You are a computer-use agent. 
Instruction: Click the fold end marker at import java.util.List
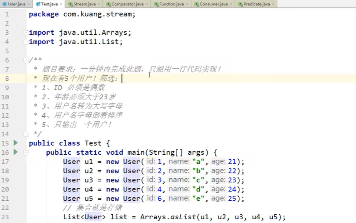(x=26, y=42)
